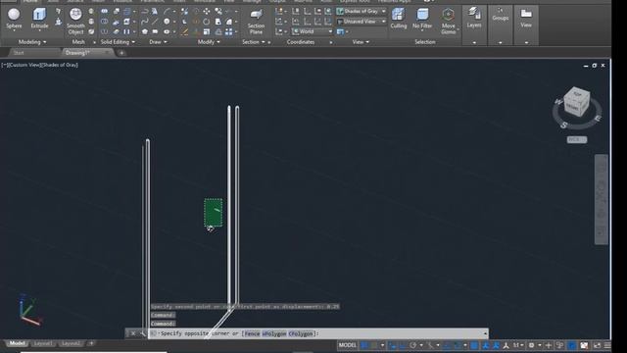Viewport: 627px width, 353px height.
Task: Select the Layout1 tab
Action: click(x=43, y=343)
